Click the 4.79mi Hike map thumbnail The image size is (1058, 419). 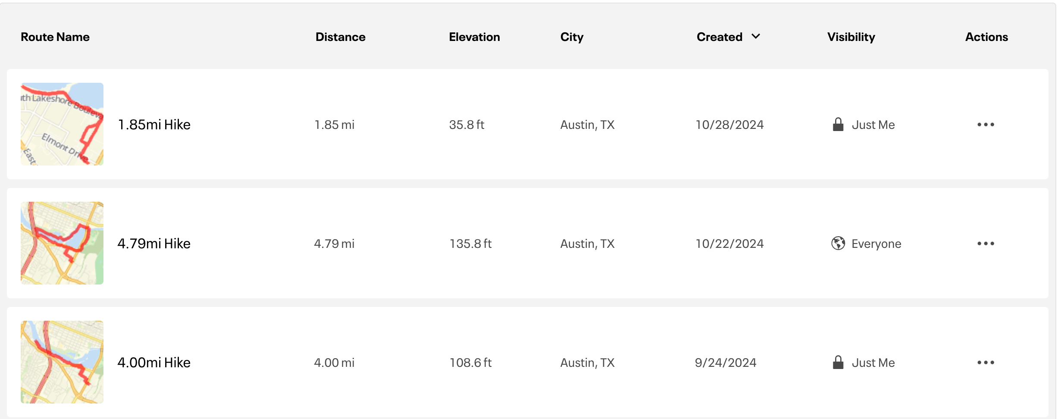pyautogui.click(x=62, y=243)
